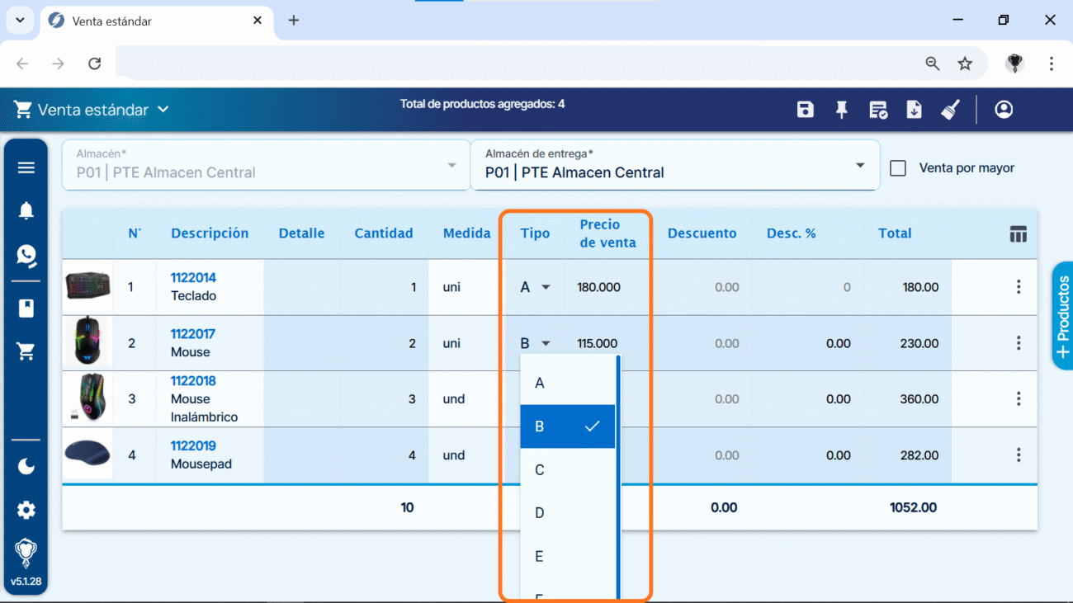Click the pin icon in header
Viewport: 1073px width, 603px height.
[841, 110]
